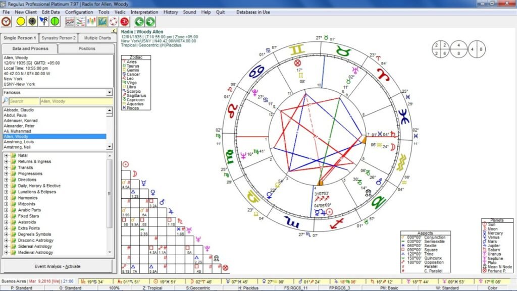517x291 pixels.
Task: Expand Daily, Horary & Elective node
Action: (x=6, y=186)
